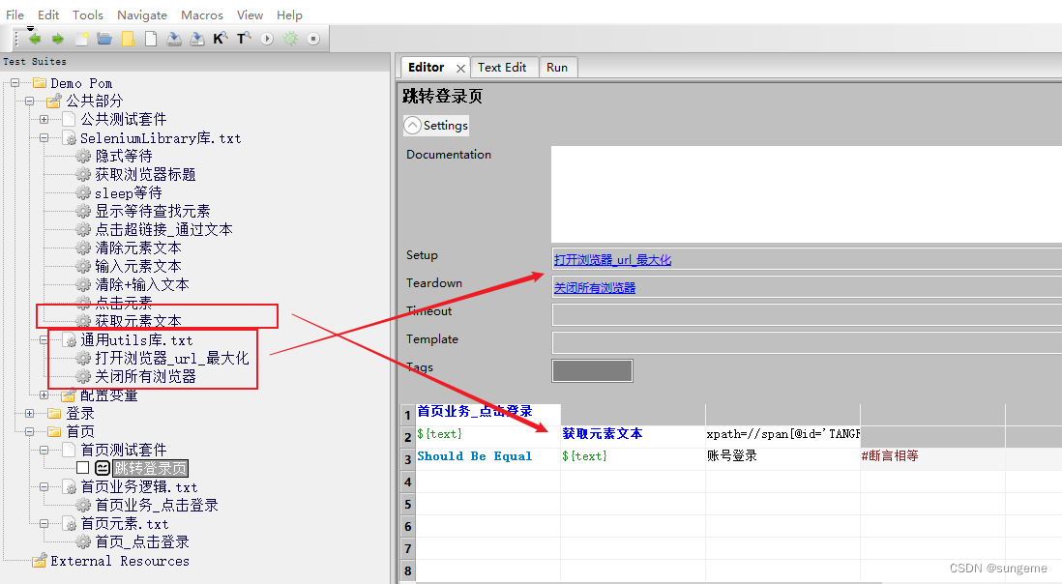Collapse the 公共部分 tree node
This screenshot has width=1062, height=584.
pos(30,102)
